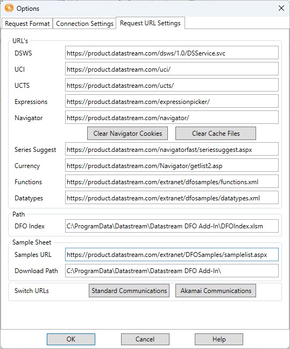
Task: Click the Expressions label
Action: [31, 102]
